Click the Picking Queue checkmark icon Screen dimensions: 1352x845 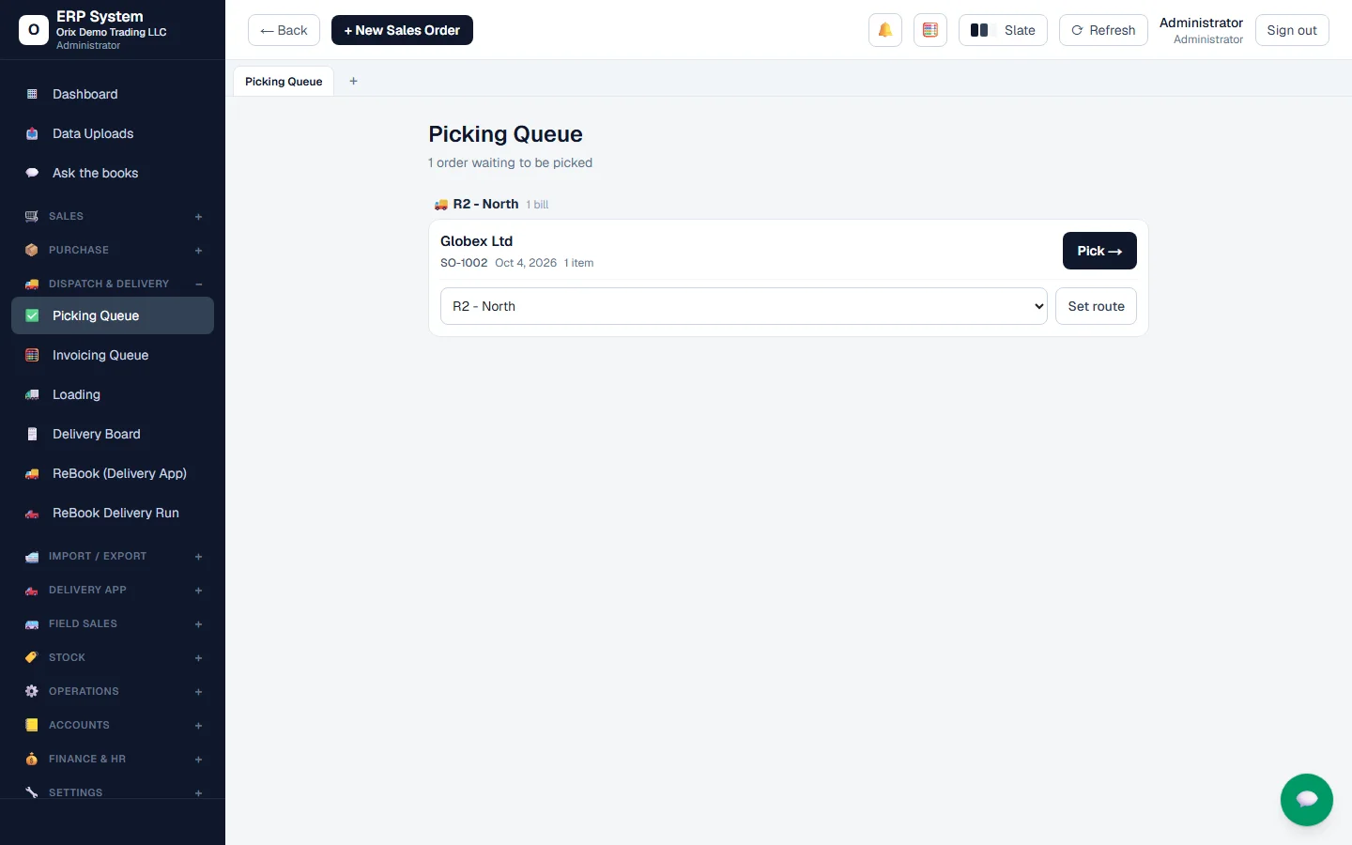tap(32, 315)
